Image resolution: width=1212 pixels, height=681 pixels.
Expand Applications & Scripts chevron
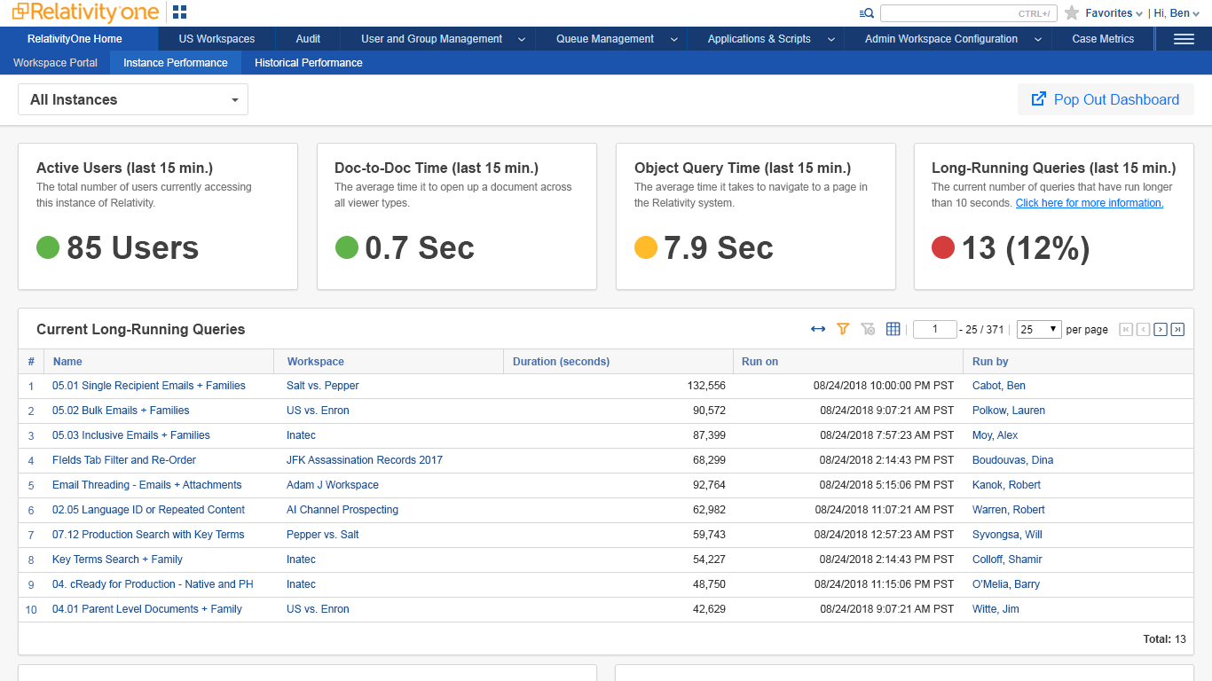pyautogui.click(x=831, y=39)
